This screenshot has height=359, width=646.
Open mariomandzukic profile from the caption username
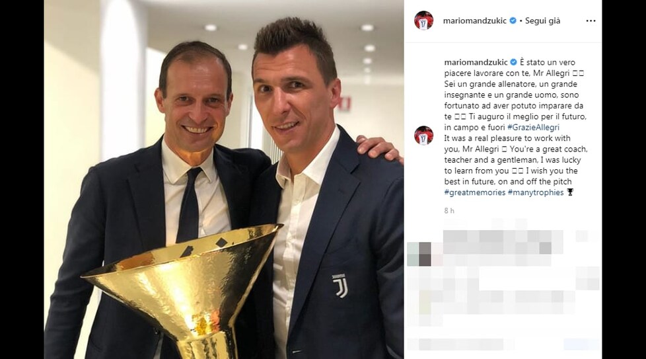[x=476, y=62]
